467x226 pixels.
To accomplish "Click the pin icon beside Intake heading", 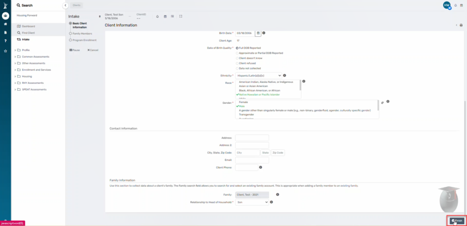I will click(100, 16).
